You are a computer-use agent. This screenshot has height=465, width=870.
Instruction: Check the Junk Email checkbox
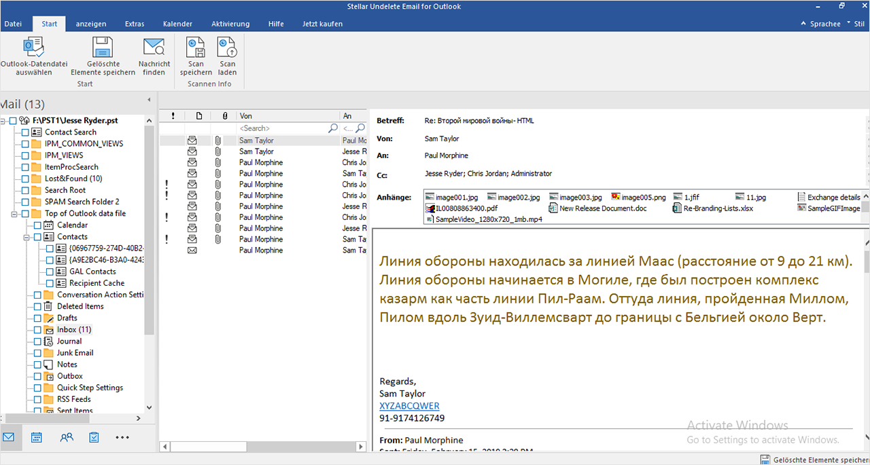coord(38,353)
